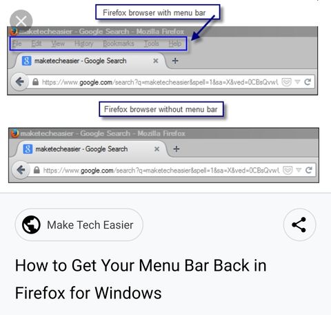This screenshot has height=315, width=331.
Task: Open the Make Tech Easier source link
Action: coord(79,225)
